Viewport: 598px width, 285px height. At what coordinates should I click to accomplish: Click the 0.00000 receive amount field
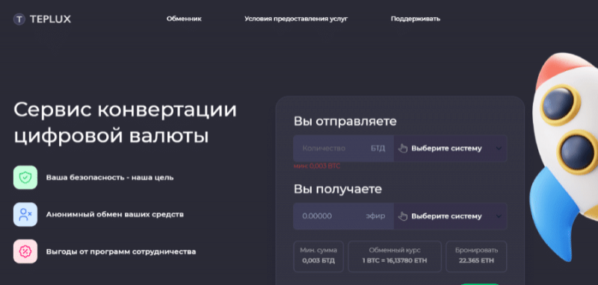[343, 216]
